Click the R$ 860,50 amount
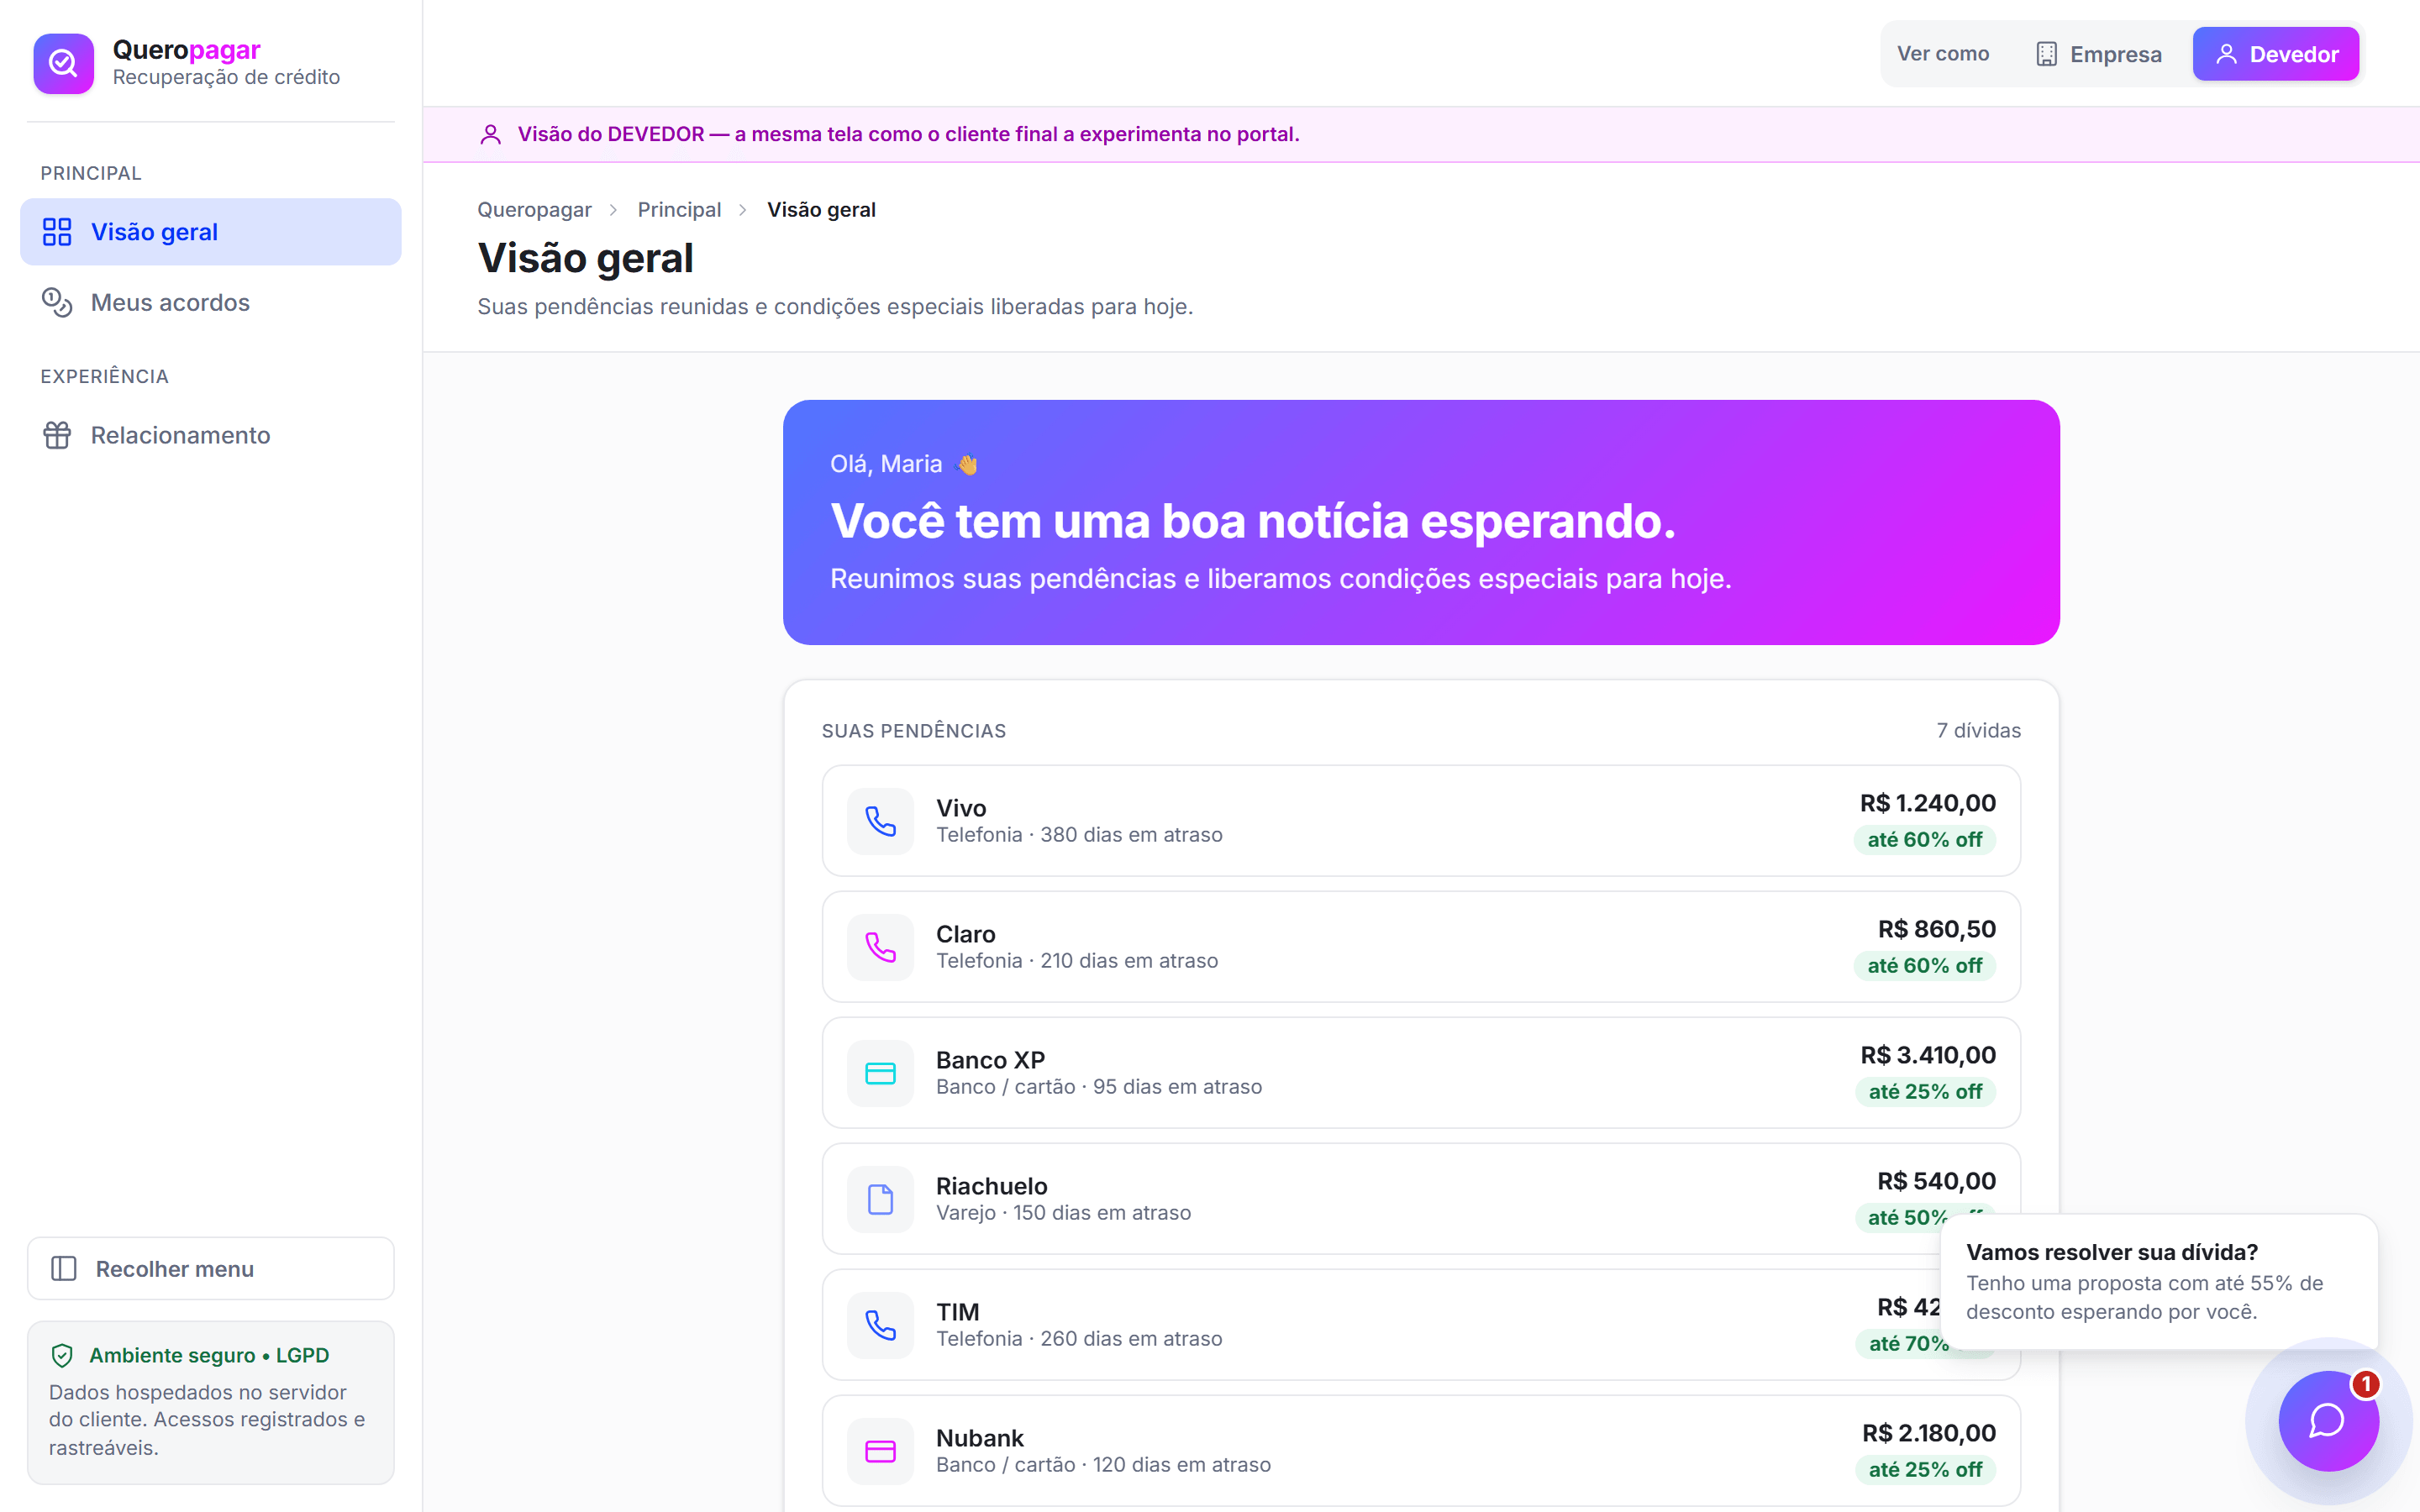This screenshot has height=1512, width=2420. 1937,929
